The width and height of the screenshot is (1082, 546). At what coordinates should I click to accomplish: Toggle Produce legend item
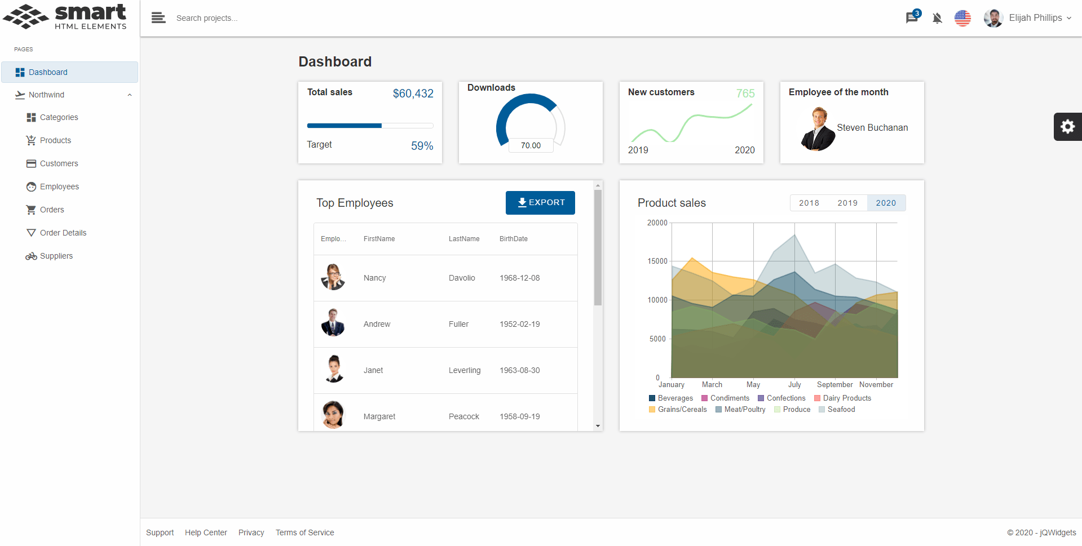pyautogui.click(x=792, y=410)
